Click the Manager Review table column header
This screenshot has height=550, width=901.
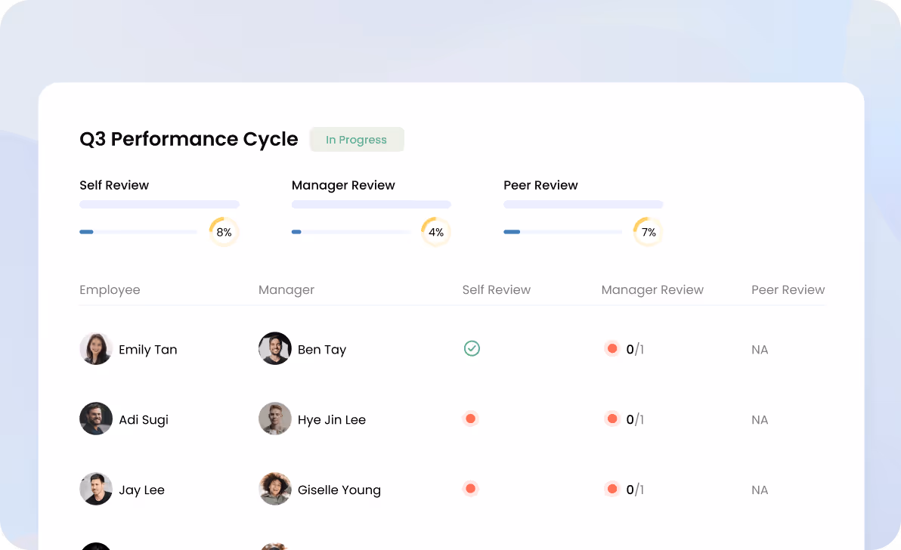click(652, 290)
